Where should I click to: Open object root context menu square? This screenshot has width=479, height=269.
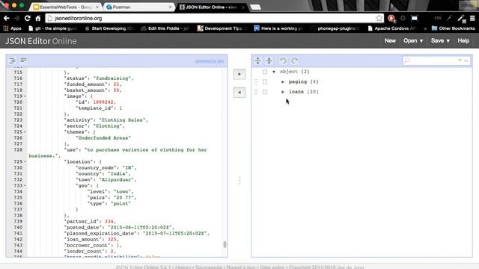click(265, 72)
